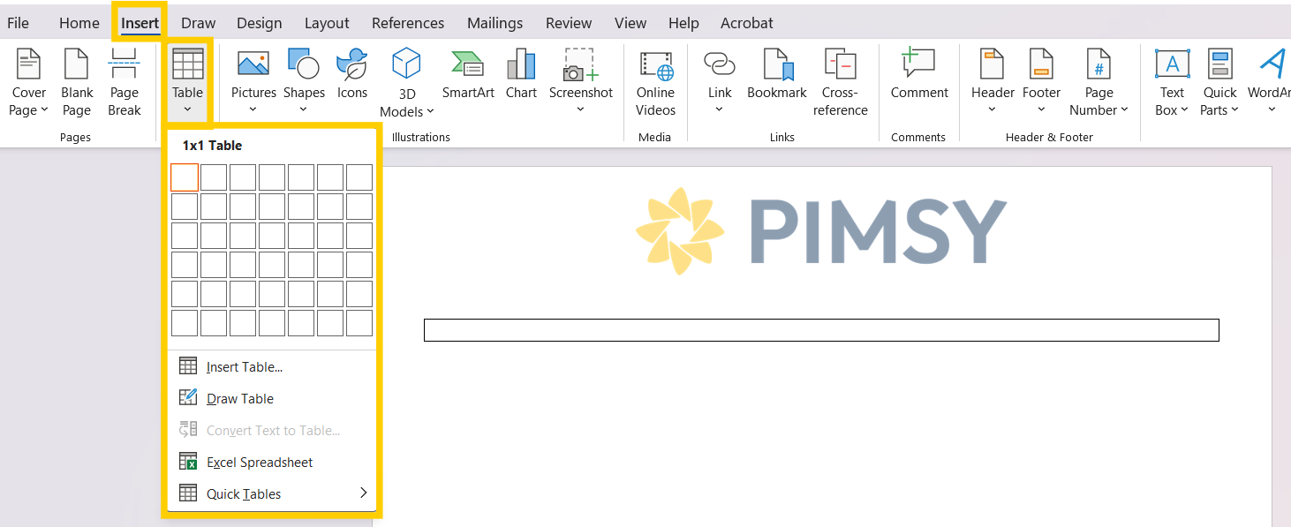Open the Mailings ribbon tab
Image resolution: width=1291 pixels, height=527 pixels.
coord(495,23)
